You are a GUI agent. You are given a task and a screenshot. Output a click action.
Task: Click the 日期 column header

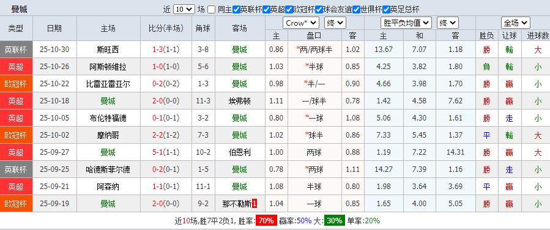tap(54, 28)
